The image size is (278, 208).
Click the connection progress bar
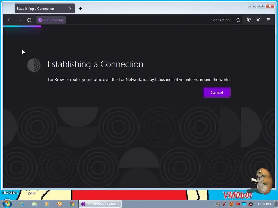tap(22, 26)
